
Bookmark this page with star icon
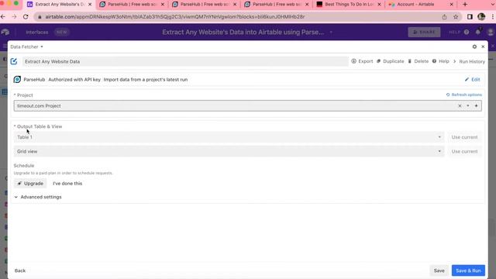click(456, 17)
